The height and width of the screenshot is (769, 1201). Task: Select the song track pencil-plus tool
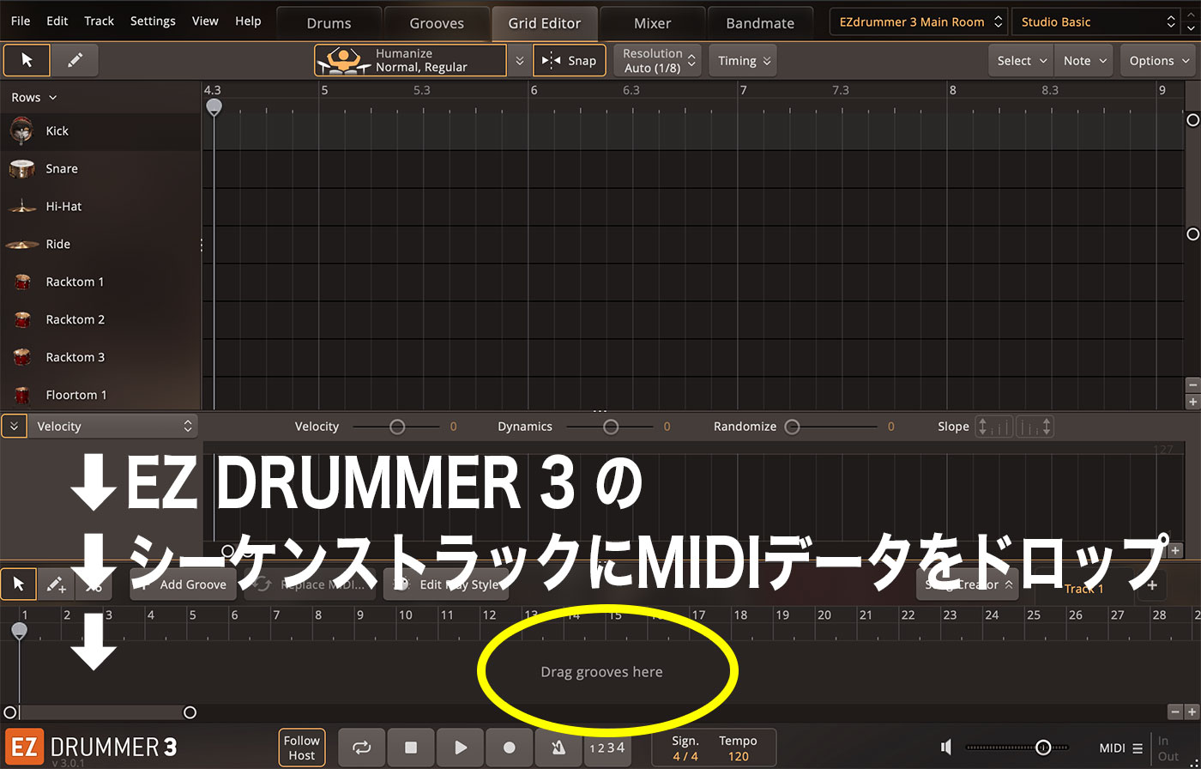[56, 584]
